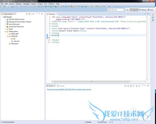
Task: Open the Navigate menu
Action: (x=27, y=4)
